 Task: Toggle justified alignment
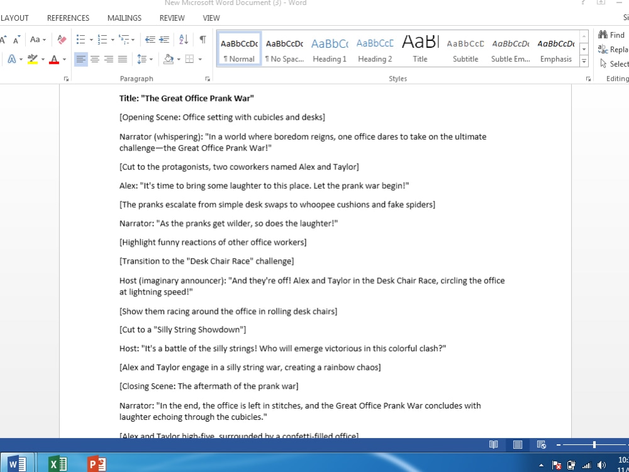click(x=123, y=59)
